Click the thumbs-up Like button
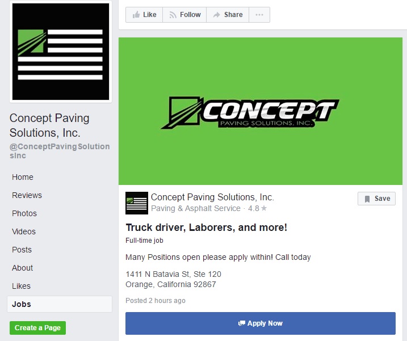Image resolution: width=407 pixels, height=341 pixels. pos(144,15)
